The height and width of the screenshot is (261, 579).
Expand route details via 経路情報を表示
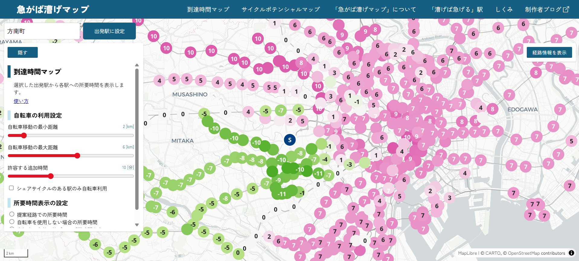[549, 53]
